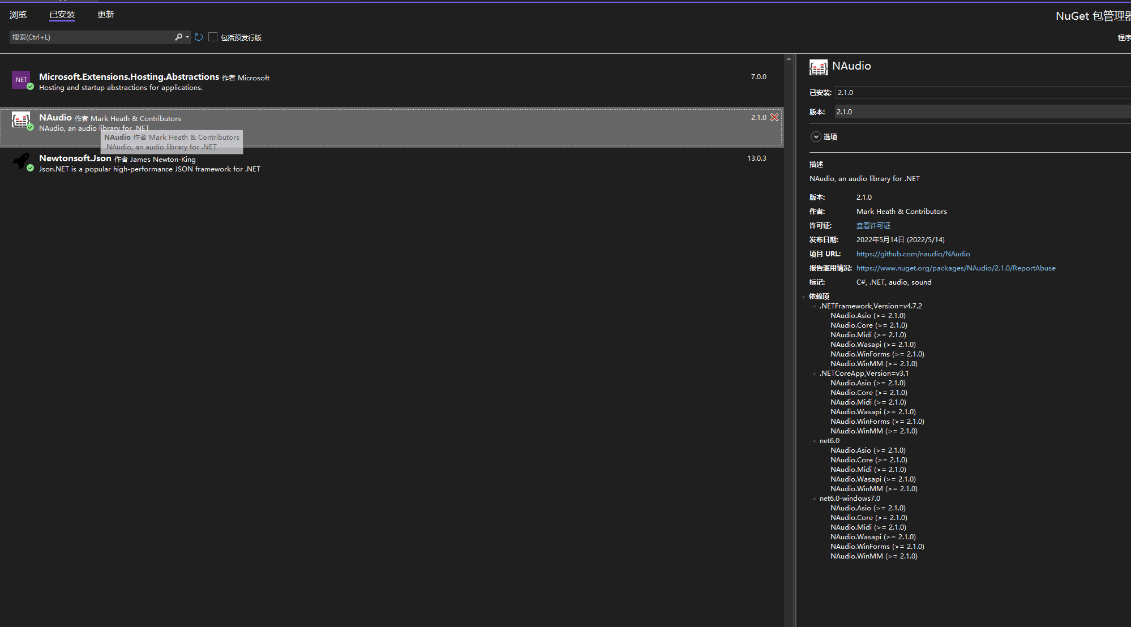Focus the package search field
This screenshot has height=627, width=1131.
pos(92,37)
